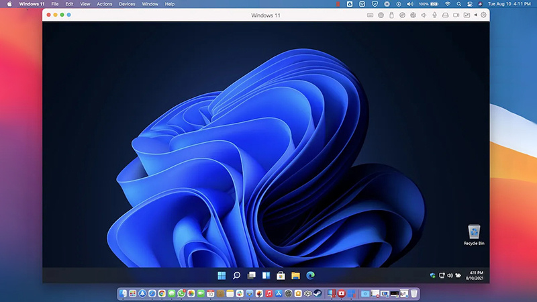Screen dimensions: 537x302
Task: Launch Google Chrome from the Dock
Action: 162,293
